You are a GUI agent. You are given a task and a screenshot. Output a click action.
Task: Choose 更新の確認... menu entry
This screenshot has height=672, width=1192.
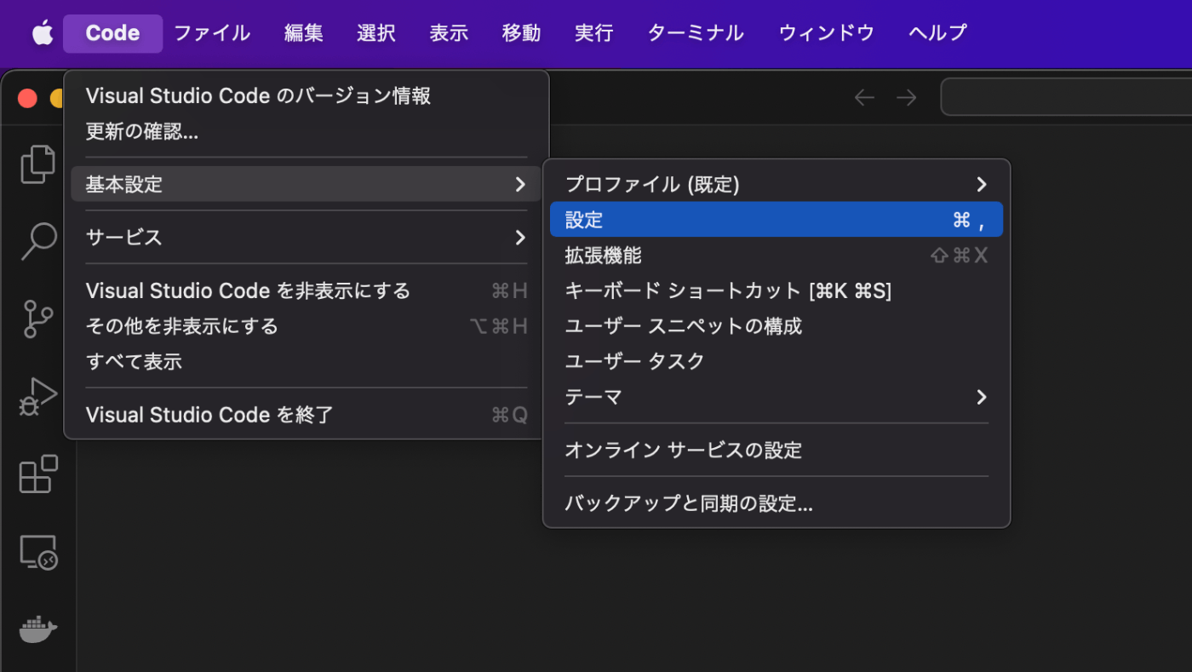tap(307, 132)
